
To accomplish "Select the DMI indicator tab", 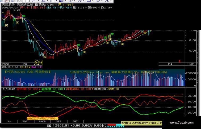I will tap(76, 122).
